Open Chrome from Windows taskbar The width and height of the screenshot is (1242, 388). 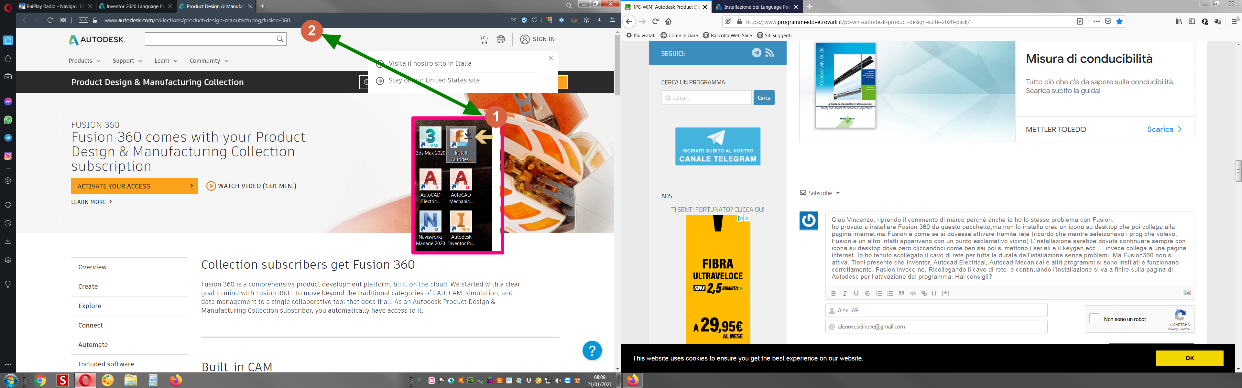coord(40,380)
